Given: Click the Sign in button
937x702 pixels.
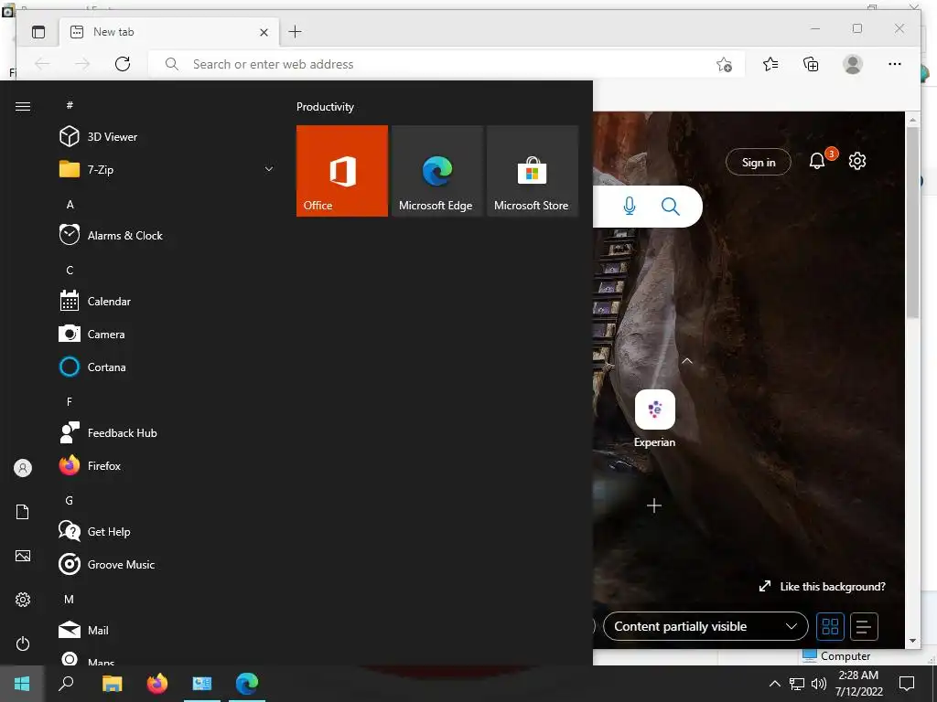Looking at the screenshot, I should (x=759, y=162).
